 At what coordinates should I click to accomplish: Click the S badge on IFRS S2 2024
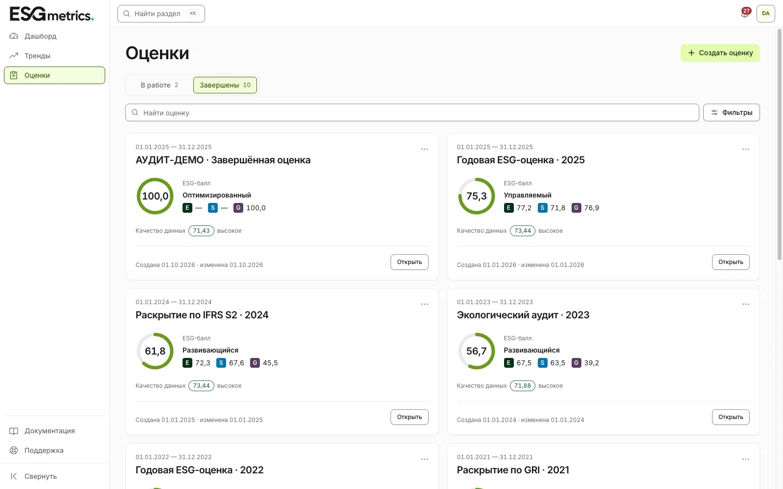pyautogui.click(x=221, y=363)
